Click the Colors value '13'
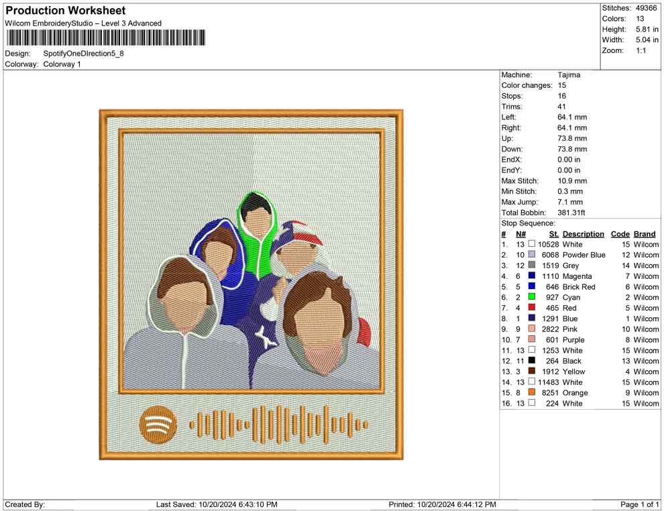The image size is (664, 511). [x=640, y=19]
